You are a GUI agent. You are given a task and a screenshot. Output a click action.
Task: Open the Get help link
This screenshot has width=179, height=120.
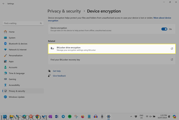click(x=57, y=71)
